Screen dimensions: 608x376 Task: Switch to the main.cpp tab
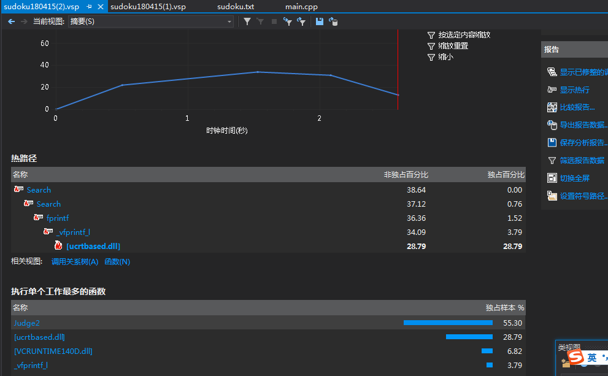tap(301, 6)
